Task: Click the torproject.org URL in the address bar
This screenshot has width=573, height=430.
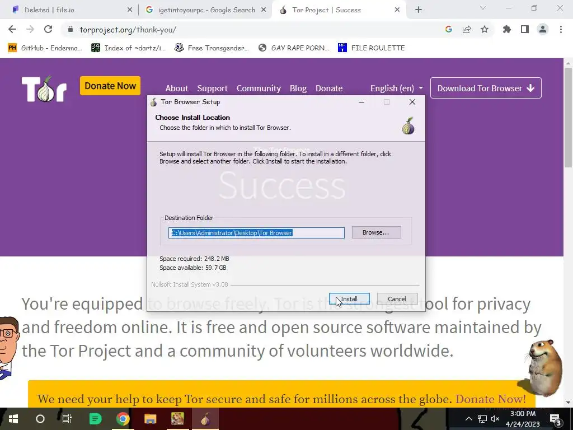Action: tap(128, 30)
